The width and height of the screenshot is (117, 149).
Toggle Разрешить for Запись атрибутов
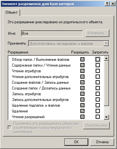pos(82,94)
